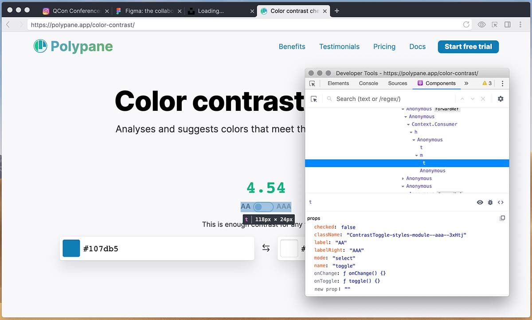Collapse the Anonymous ForwardRef node arrow
The image size is (532, 320).
pos(403,109)
